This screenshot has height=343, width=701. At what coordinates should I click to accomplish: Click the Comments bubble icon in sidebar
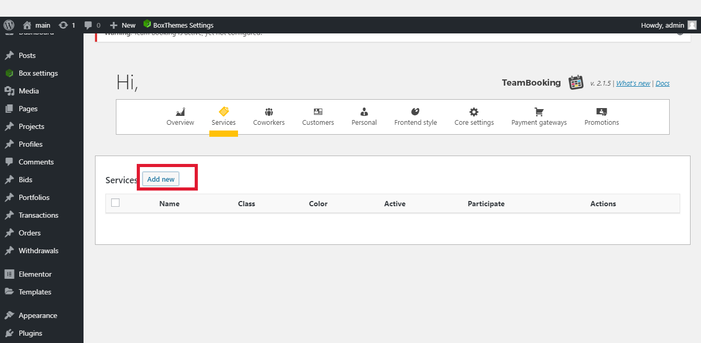(9, 162)
